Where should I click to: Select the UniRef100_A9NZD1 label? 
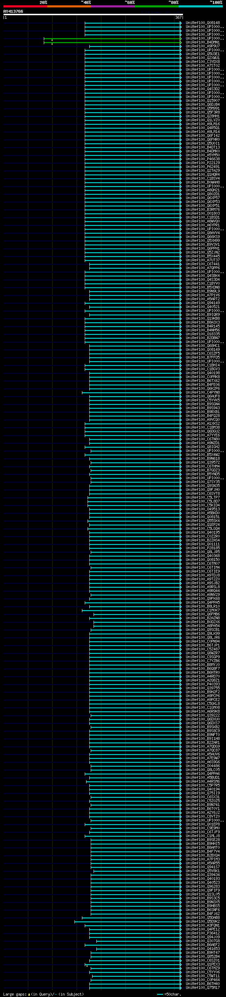203,443
